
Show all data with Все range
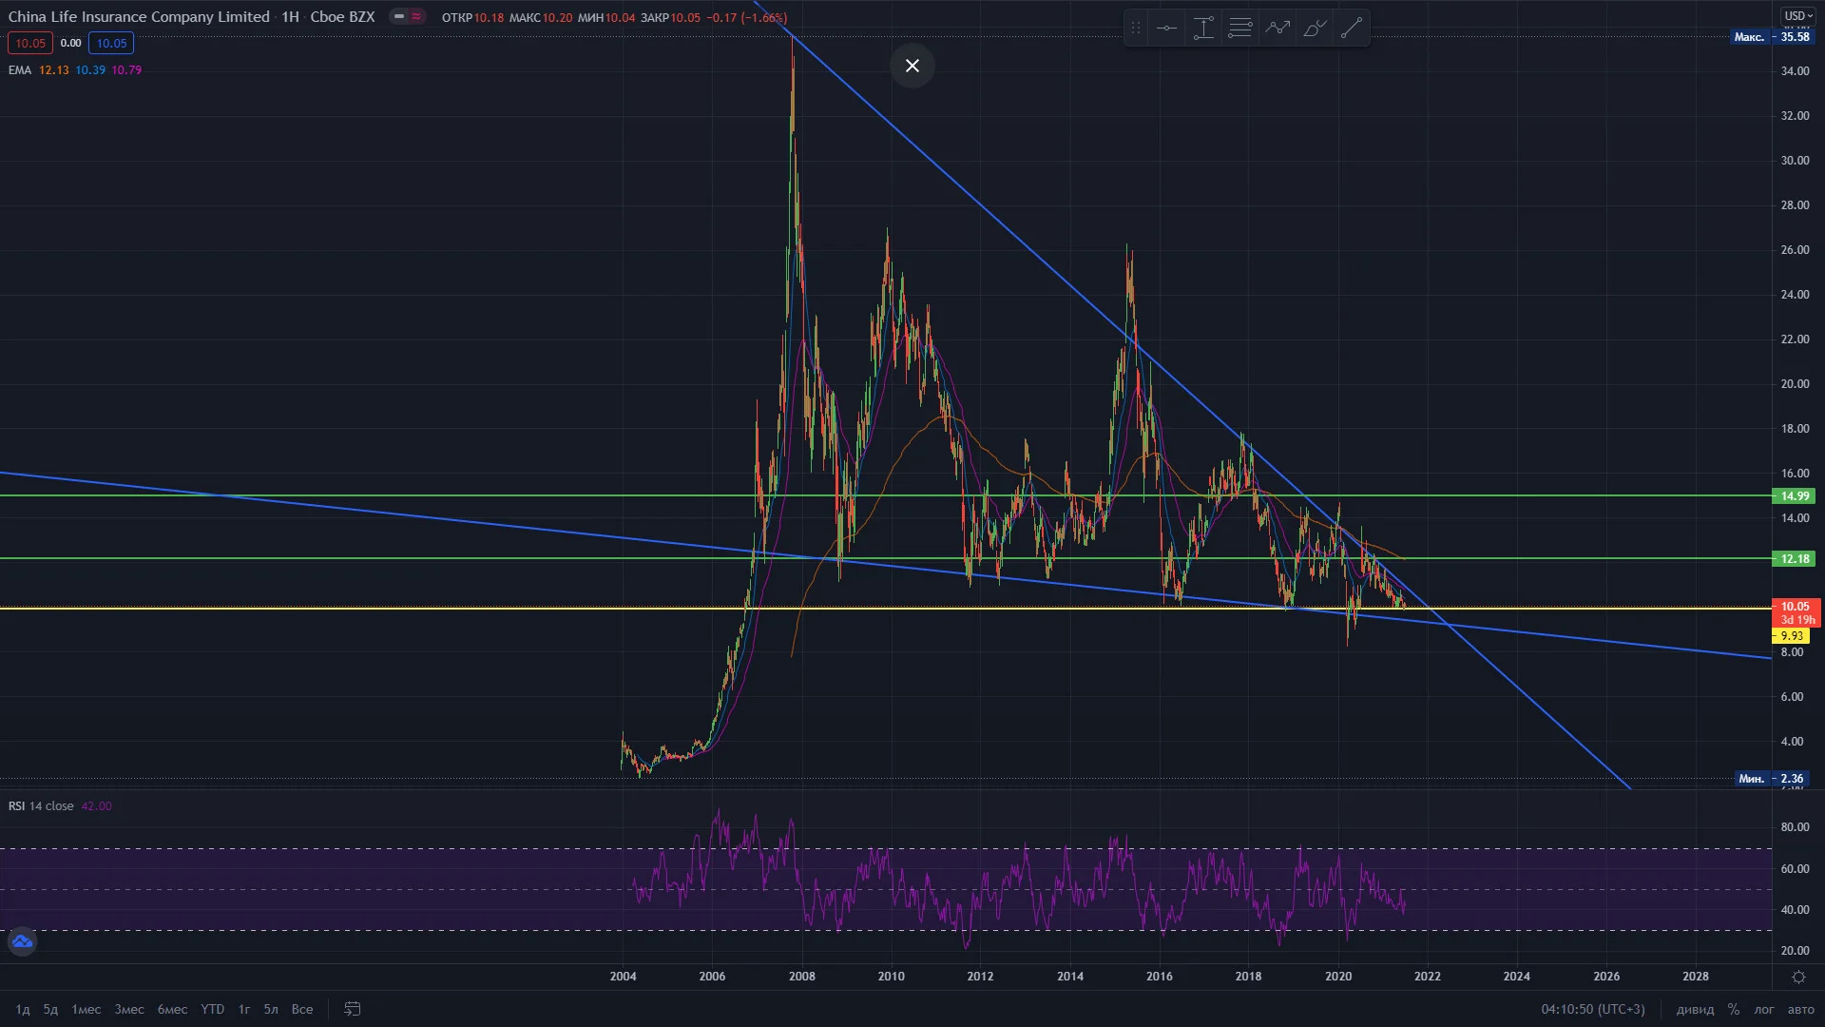pyautogui.click(x=302, y=1009)
